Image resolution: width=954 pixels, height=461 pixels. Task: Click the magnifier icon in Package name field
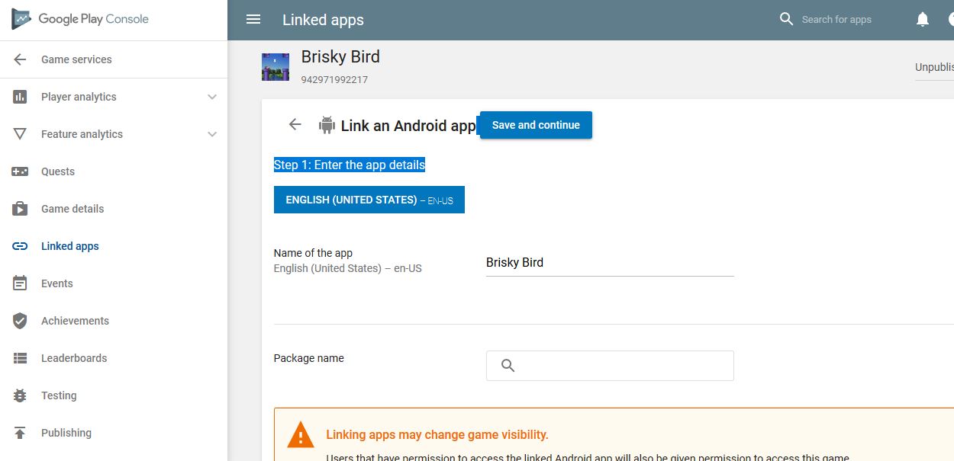click(x=508, y=366)
